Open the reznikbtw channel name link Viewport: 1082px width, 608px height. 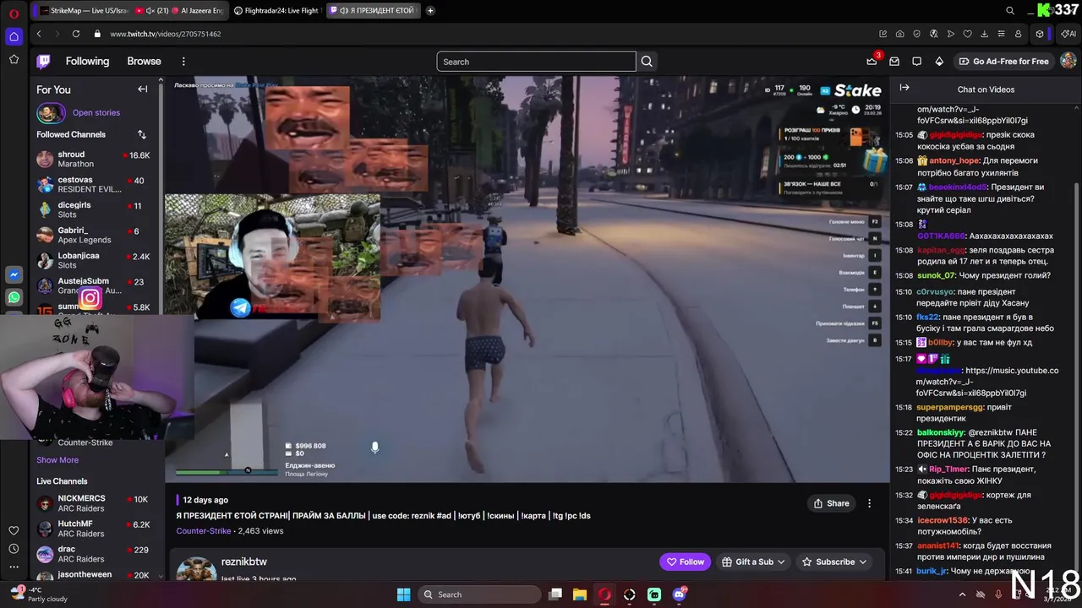[x=244, y=562]
